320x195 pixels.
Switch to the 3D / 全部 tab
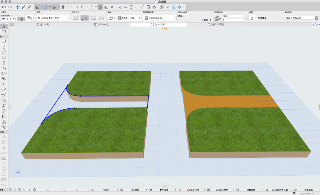coord(158,24)
